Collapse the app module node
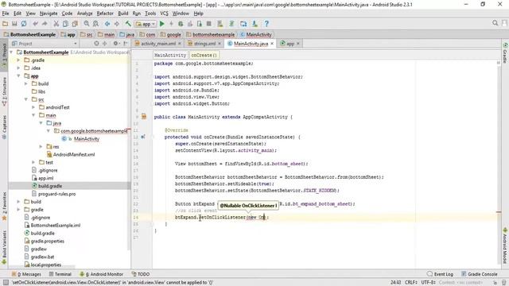This screenshot has width=509, height=286. (x=18, y=76)
